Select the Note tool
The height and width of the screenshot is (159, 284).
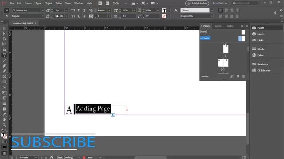[x=4, y=109]
